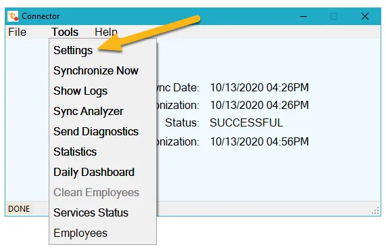386x249 pixels.
Task: Click the window resize grip
Action: point(376,211)
